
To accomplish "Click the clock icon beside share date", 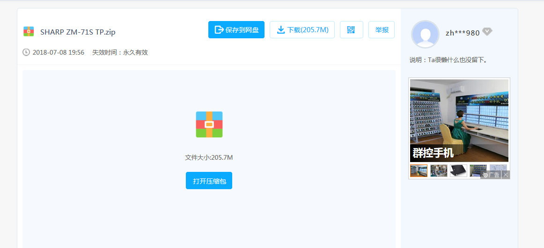I will click(x=26, y=52).
